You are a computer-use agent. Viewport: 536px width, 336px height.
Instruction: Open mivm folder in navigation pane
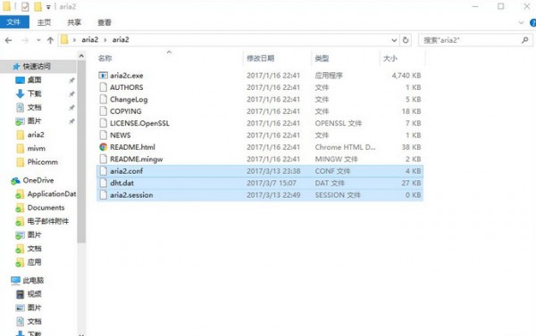37,148
